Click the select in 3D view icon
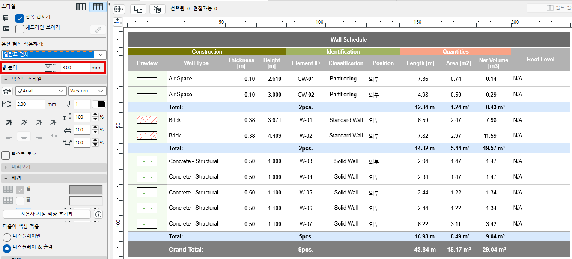This screenshot has width=572, height=259. point(157,9)
